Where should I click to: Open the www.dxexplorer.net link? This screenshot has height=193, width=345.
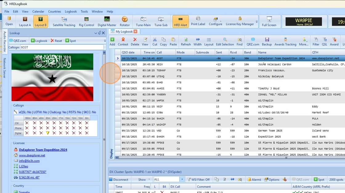click(32, 155)
